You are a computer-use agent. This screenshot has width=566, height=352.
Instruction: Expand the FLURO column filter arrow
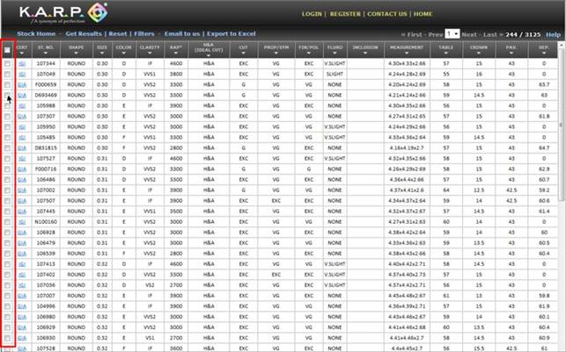pos(334,52)
